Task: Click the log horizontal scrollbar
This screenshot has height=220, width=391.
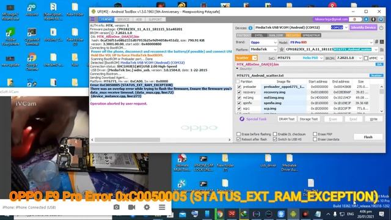Action: [127, 140]
